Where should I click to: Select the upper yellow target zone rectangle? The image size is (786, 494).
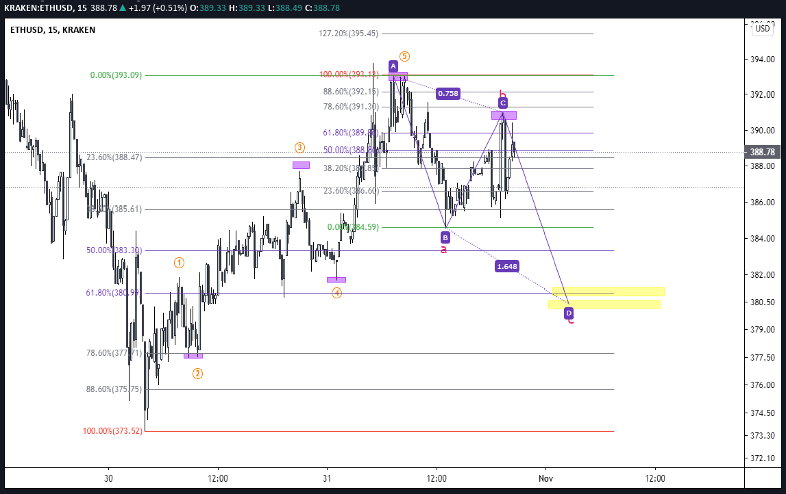[608, 292]
